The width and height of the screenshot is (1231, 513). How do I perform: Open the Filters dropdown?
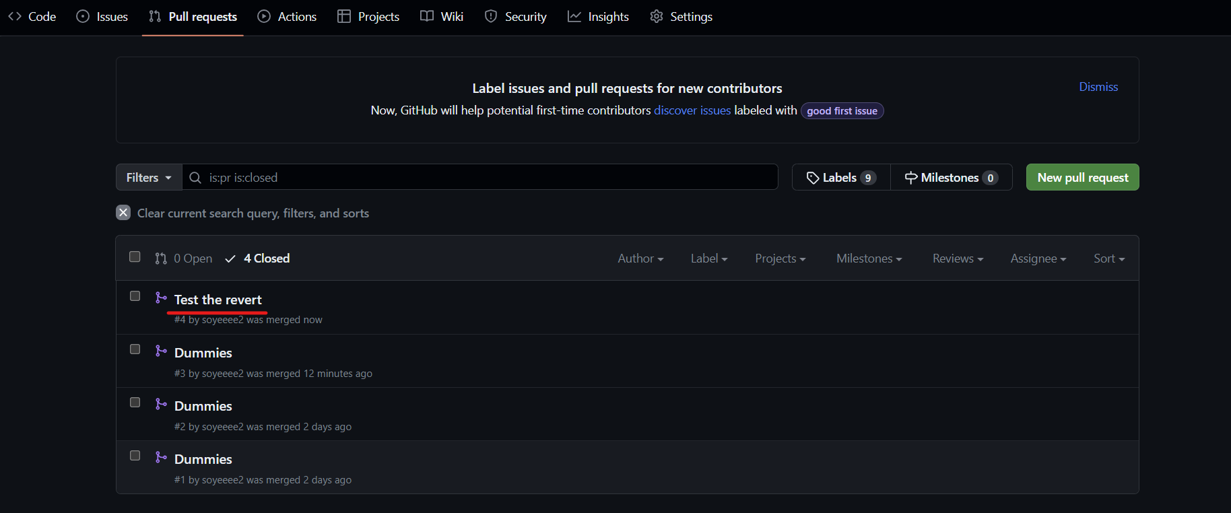click(149, 177)
